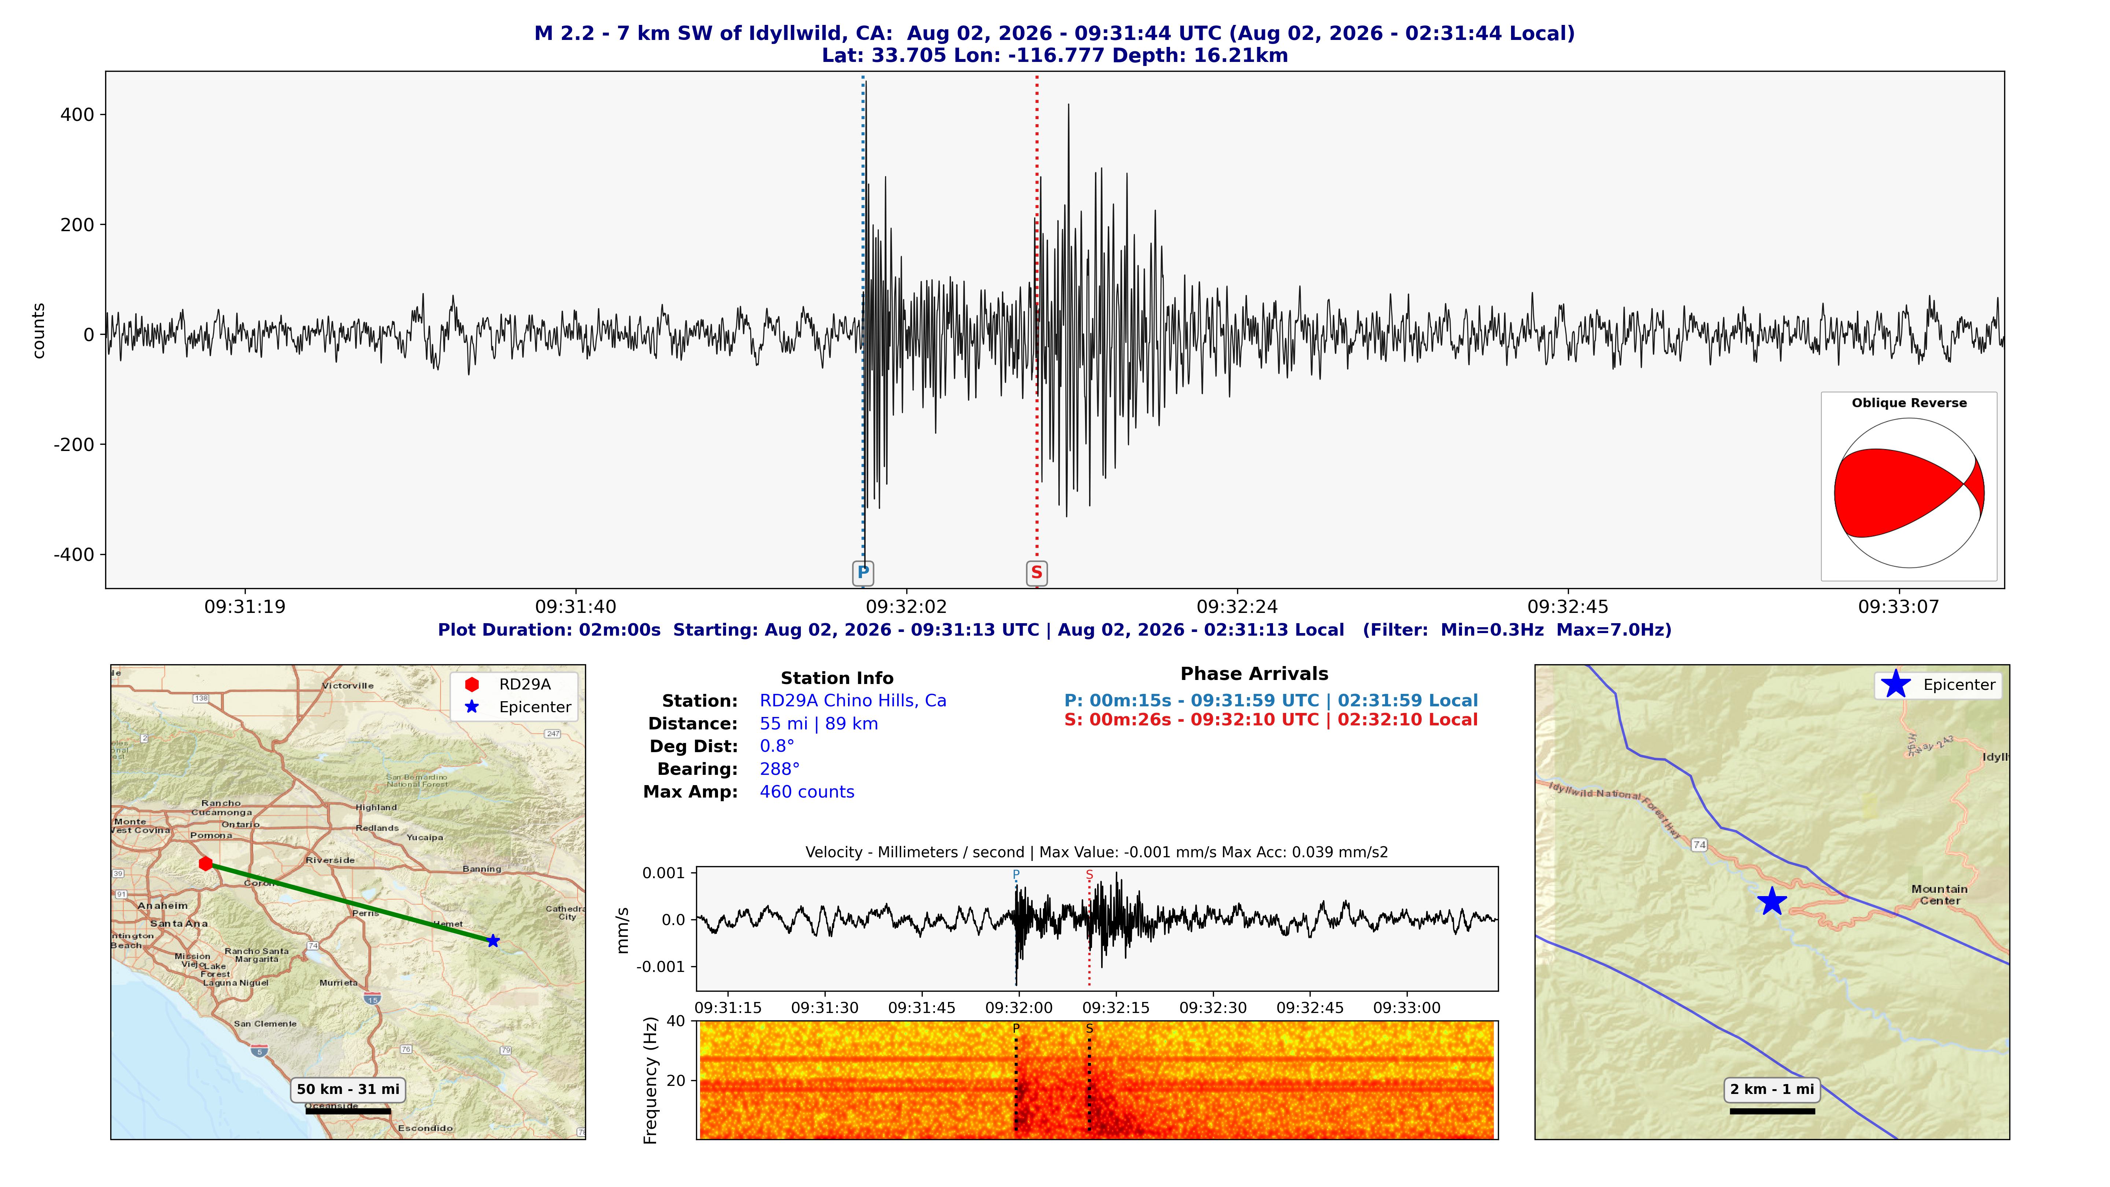The width and height of the screenshot is (2110, 1187).
Task: Click the 'counts' y-axis label
Action: pos(38,330)
